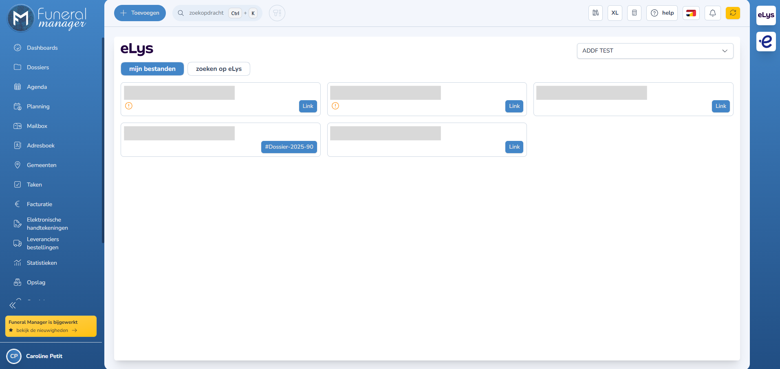Open the eLys panel in right sidebar
780x369 pixels.
tap(766, 15)
